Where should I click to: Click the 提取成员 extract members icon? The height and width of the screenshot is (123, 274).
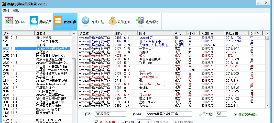(x=34, y=22)
